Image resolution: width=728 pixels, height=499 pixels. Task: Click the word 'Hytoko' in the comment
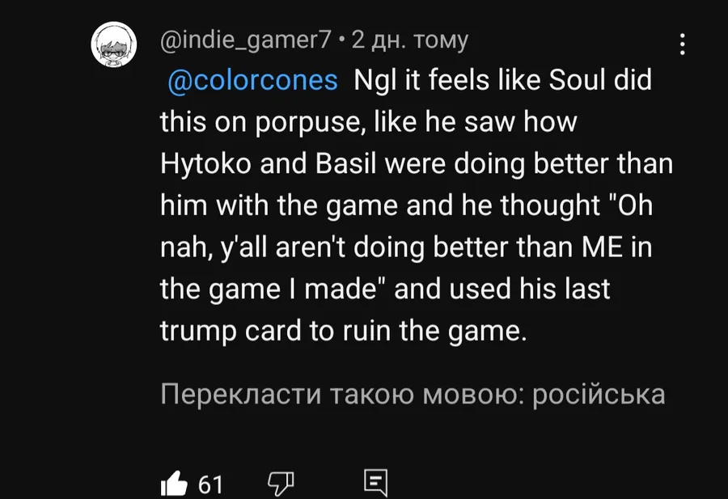[205, 164]
